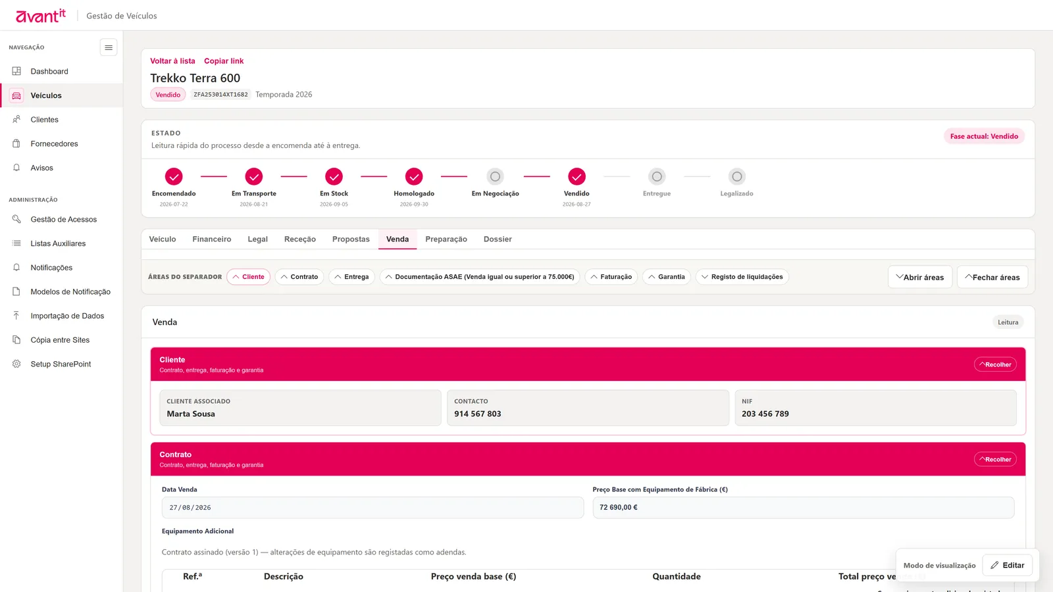Image resolution: width=1053 pixels, height=592 pixels.
Task: Click the Fornecedores bag icon
Action: click(x=16, y=143)
